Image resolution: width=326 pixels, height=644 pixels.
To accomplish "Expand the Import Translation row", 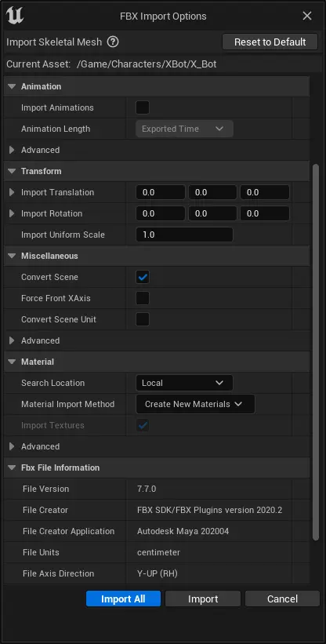I will pyautogui.click(x=12, y=192).
